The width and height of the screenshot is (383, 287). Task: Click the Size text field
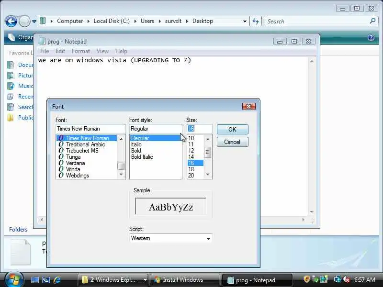tap(200, 129)
